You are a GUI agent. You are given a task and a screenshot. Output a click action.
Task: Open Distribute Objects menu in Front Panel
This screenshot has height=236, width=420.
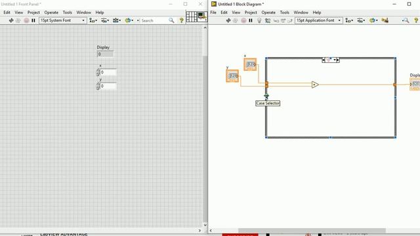pos(105,20)
